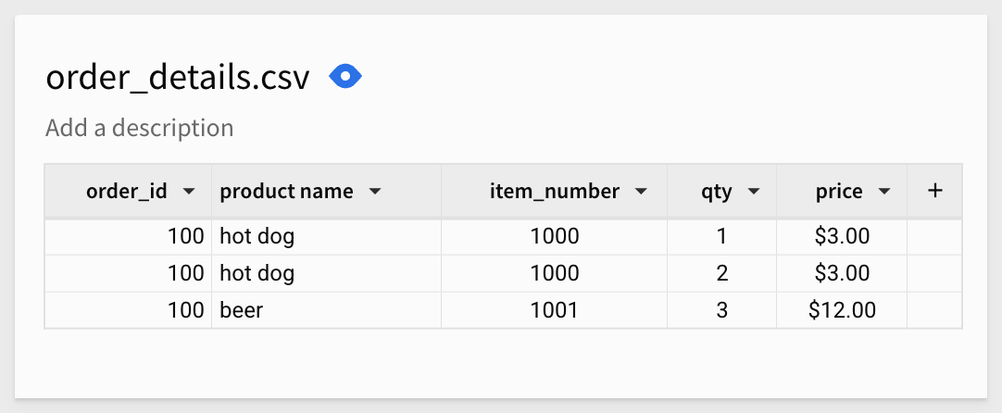This screenshot has width=1002, height=413.
Task: Toggle the blue eye visibility icon
Action: 345,77
